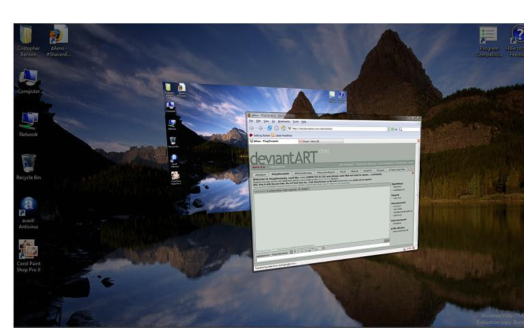
Task: Select the Computer desktop icon
Action: 29,81
